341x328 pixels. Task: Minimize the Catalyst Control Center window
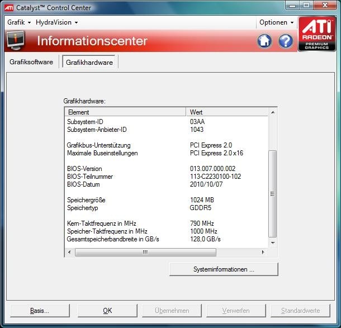tap(292, 5)
